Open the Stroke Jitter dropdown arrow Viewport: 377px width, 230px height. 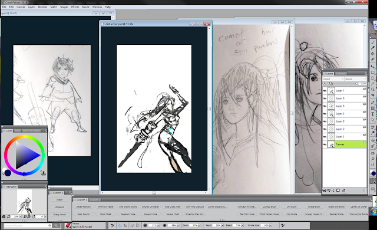pos(270,225)
